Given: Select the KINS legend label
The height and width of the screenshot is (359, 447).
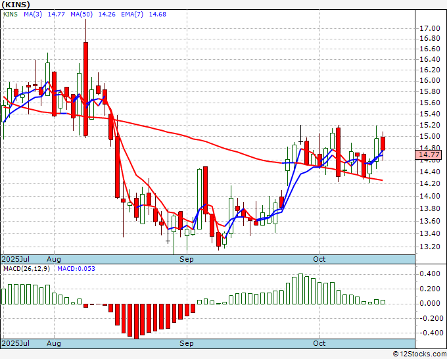Looking at the screenshot, I should click(x=11, y=14).
